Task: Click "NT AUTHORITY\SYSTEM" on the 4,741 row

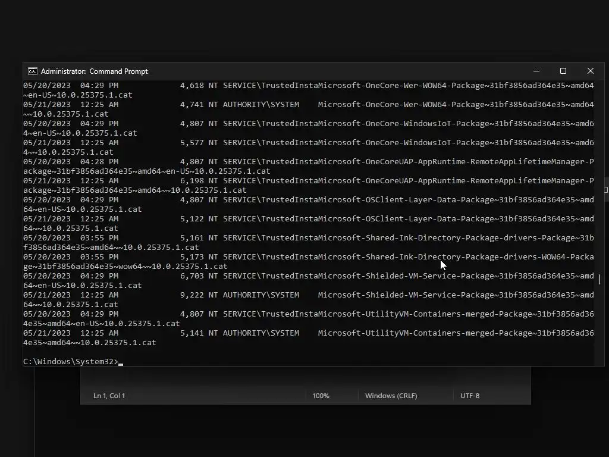Action: pyautogui.click(x=254, y=105)
